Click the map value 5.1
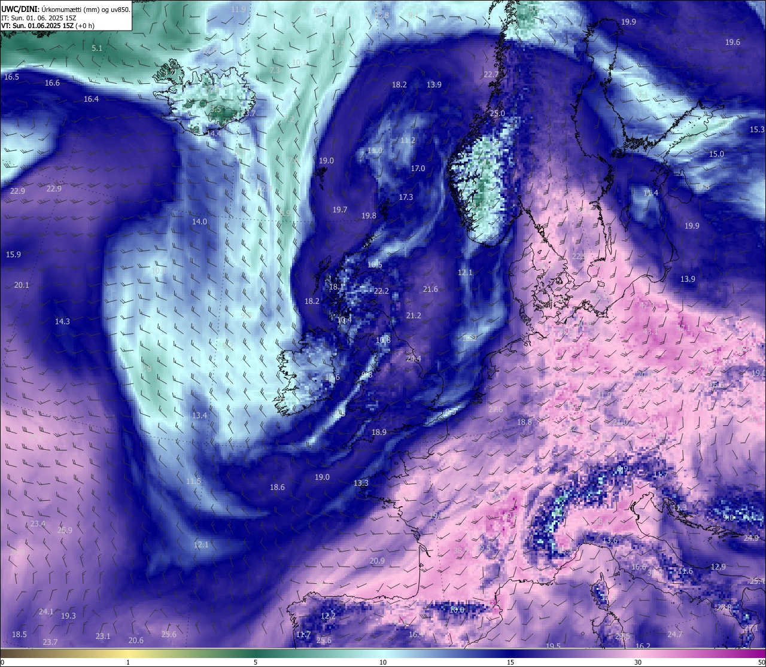Image resolution: width=766 pixels, height=667 pixels. 97,48
